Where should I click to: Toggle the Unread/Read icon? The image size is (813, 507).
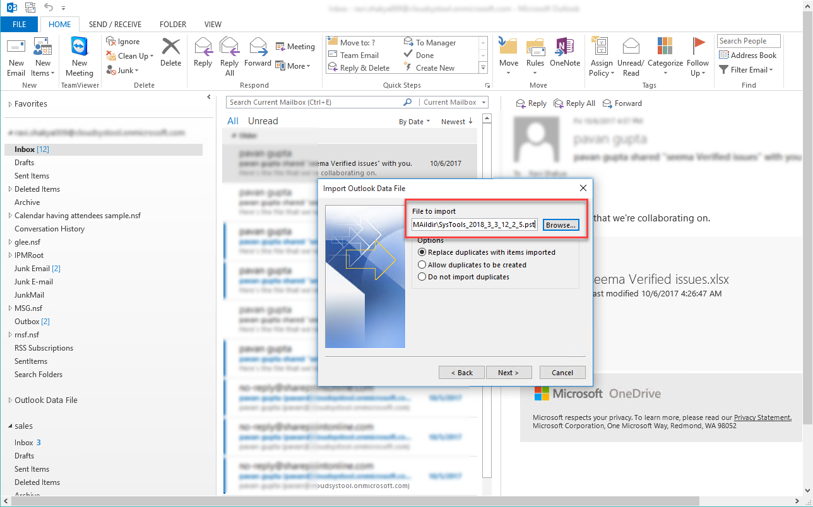(x=631, y=47)
